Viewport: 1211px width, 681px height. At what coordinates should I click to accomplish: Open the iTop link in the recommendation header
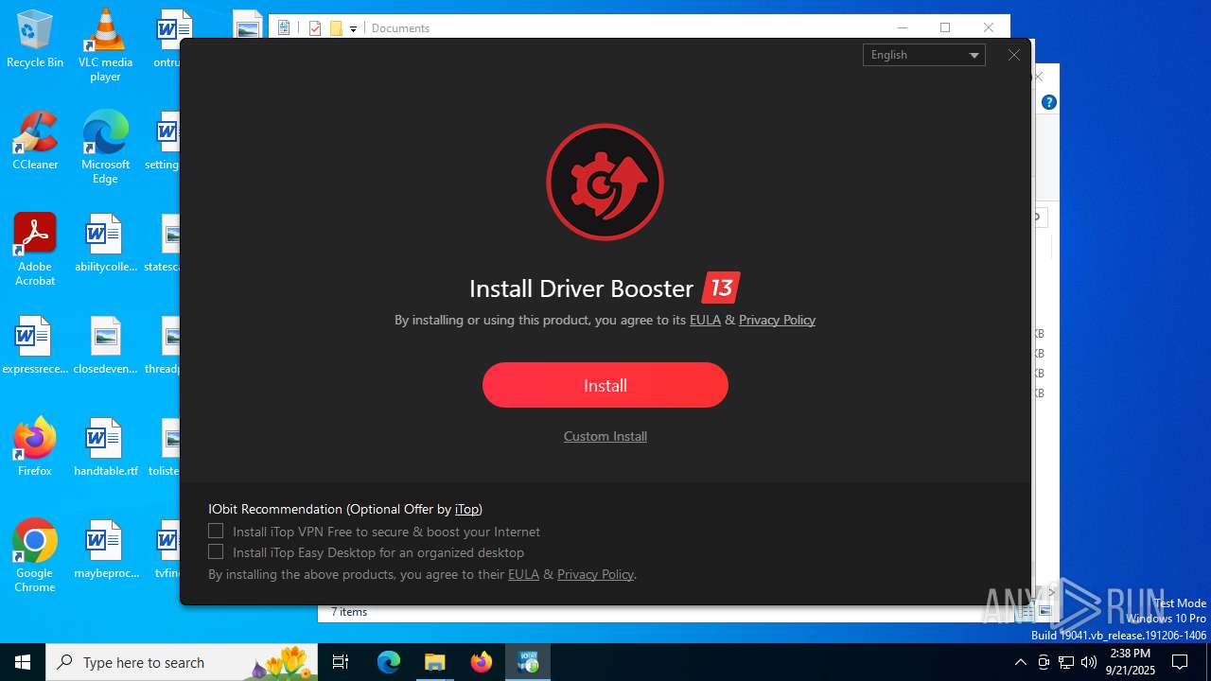[466, 509]
